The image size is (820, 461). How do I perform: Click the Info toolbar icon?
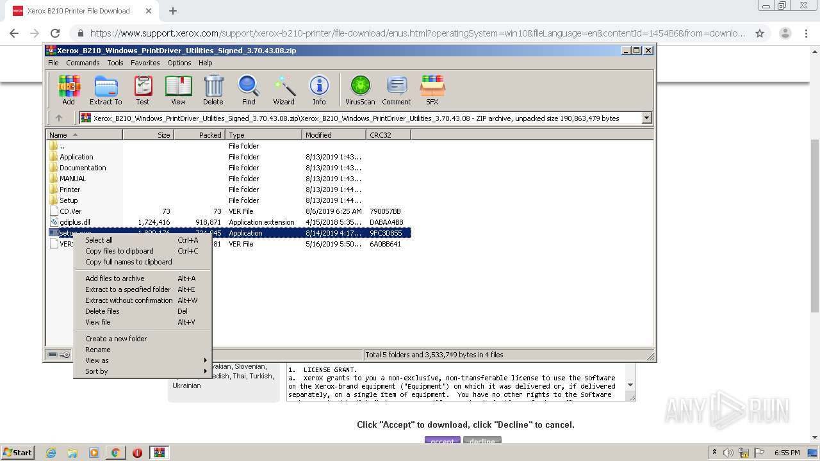(319, 90)
